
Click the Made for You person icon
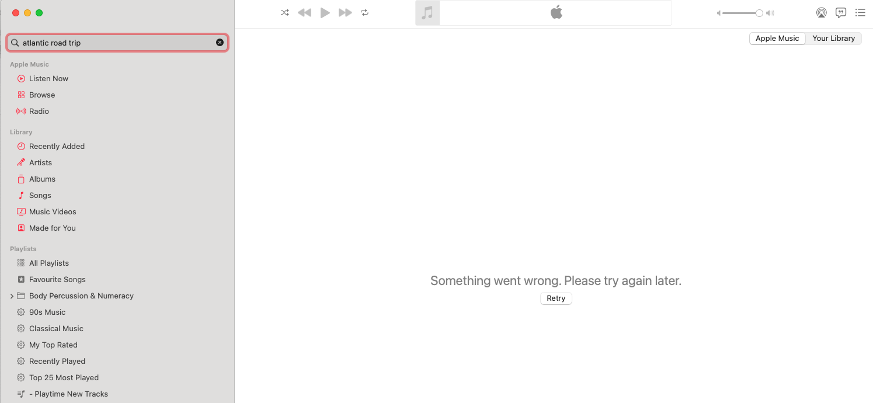pyautogui.click(x=21, y=228)
